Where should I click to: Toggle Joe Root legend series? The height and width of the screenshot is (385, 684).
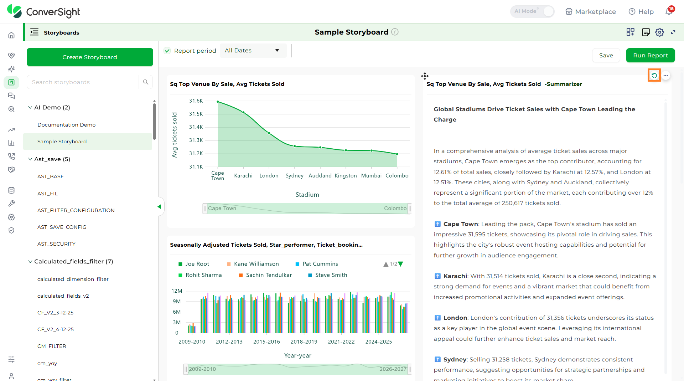tap(194, 264)
